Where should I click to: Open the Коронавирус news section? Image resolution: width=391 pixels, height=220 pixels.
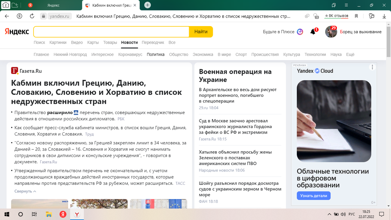tap(130, 54)
